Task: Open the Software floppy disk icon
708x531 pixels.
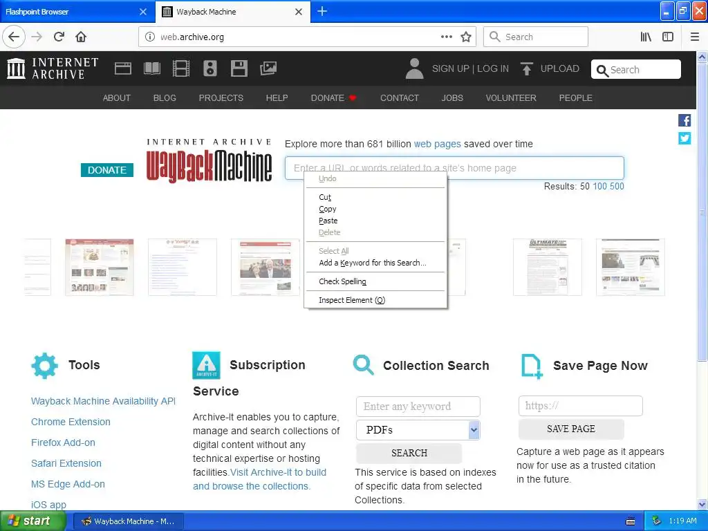Action: (239, 68)
